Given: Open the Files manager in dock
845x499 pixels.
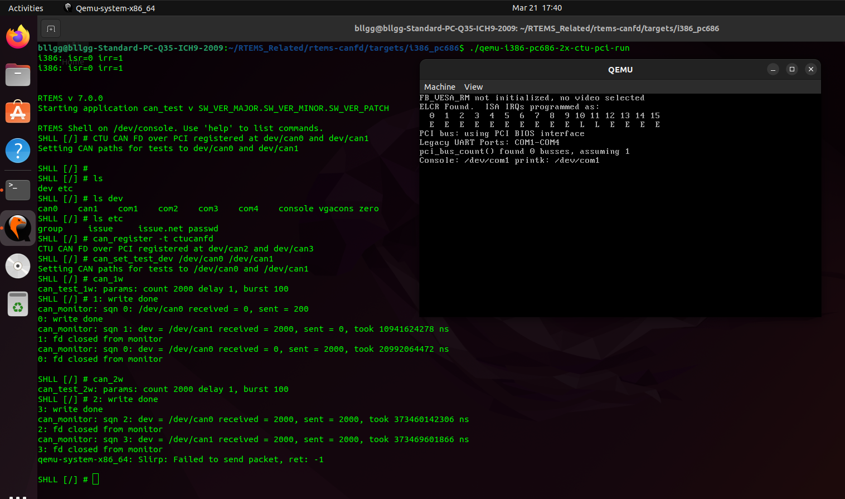Looking at the screenshot, I should [18, 75].
